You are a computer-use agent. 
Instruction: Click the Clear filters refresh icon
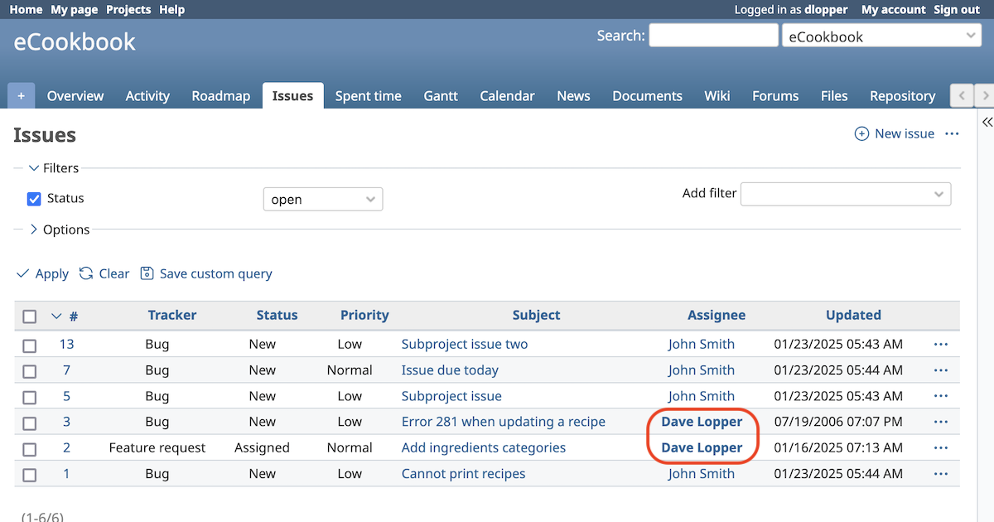[x=85, y=273]
